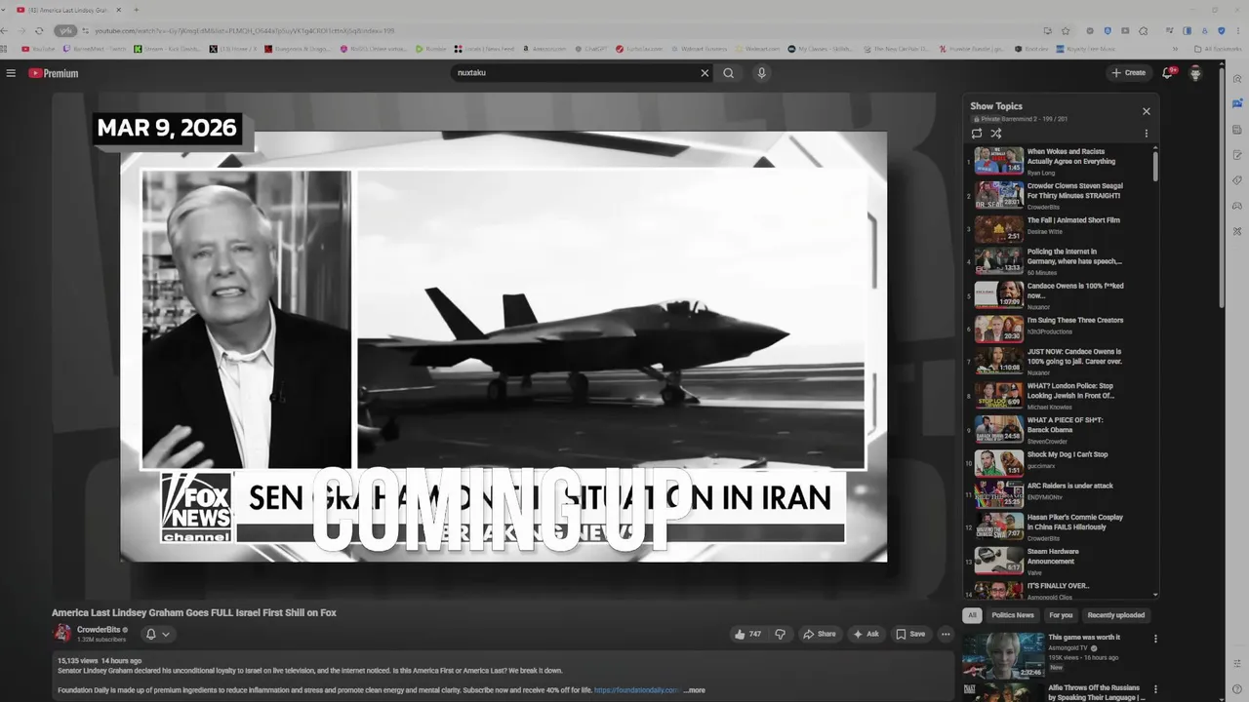Open notification preference dropdown for CrowderBits
Screen dimensions: 1249x702
tap(157, 634)
